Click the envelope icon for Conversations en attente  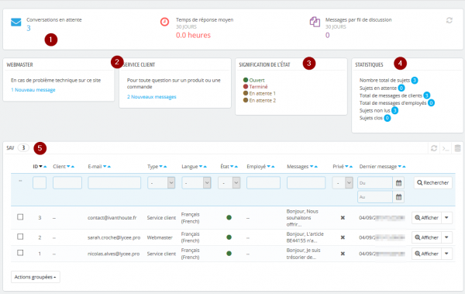pos(16,22)
